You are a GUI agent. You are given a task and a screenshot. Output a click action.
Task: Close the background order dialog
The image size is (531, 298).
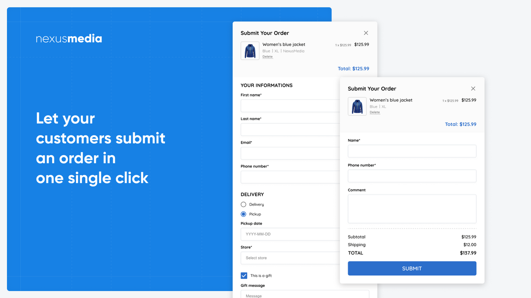click(x=366, y=33)
